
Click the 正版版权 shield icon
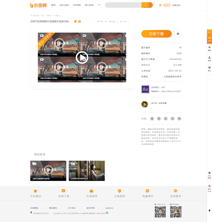click(x=119, y=191)
